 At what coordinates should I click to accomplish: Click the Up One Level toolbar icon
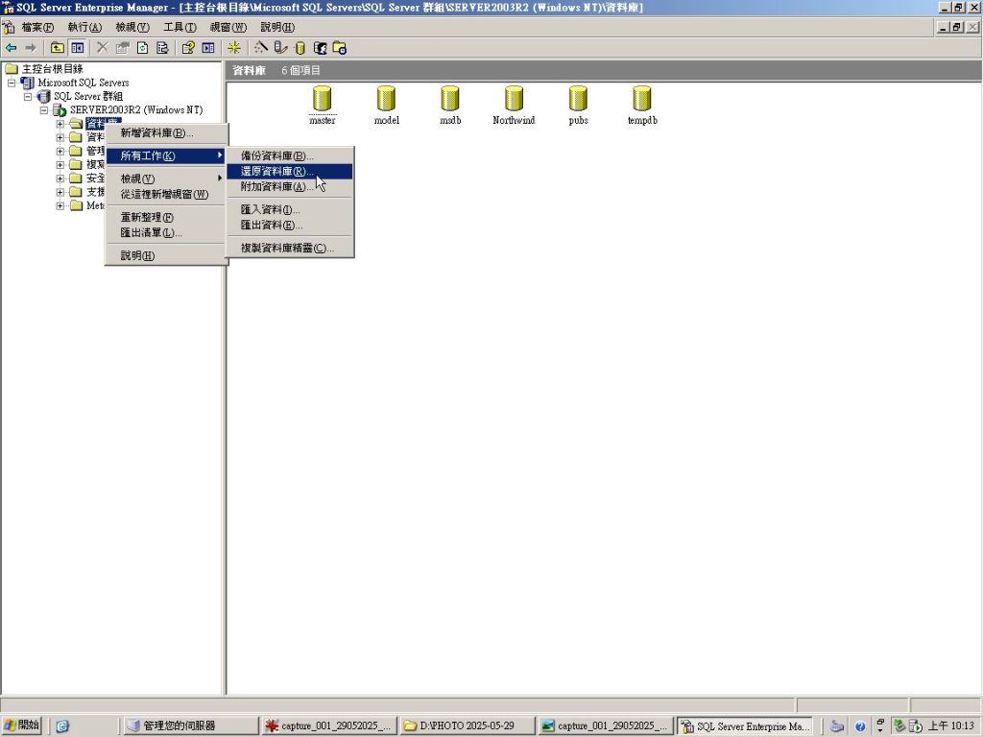(58, 48)
